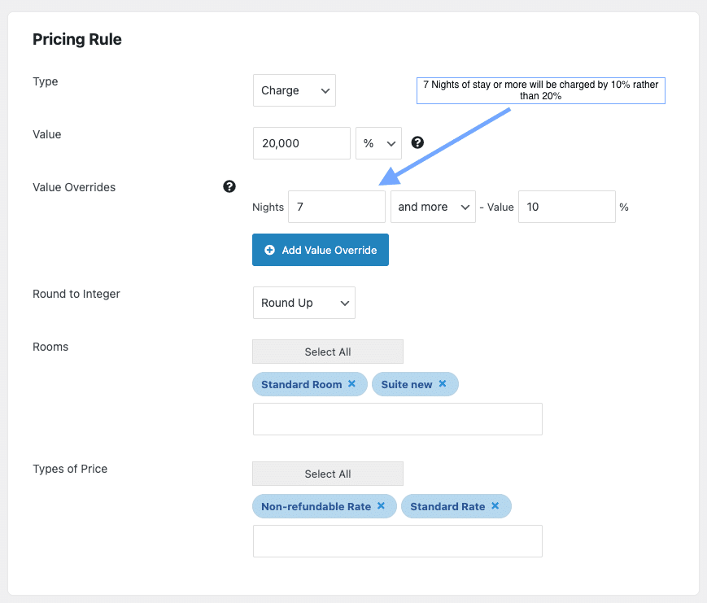
Task: Click the empty Types of Price box
Action: pos(397,541)
